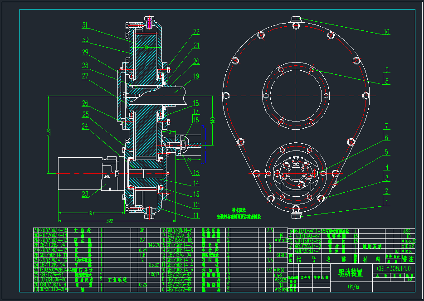Select part callout number 6 on the right view
424x301 pixels.
(386, 137)
